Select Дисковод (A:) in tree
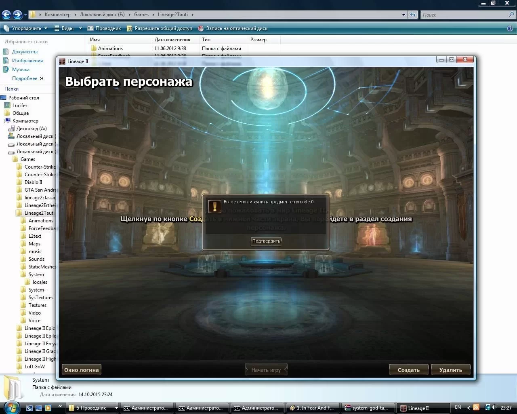This screenshot has height=414, width=517. [32, 129]
